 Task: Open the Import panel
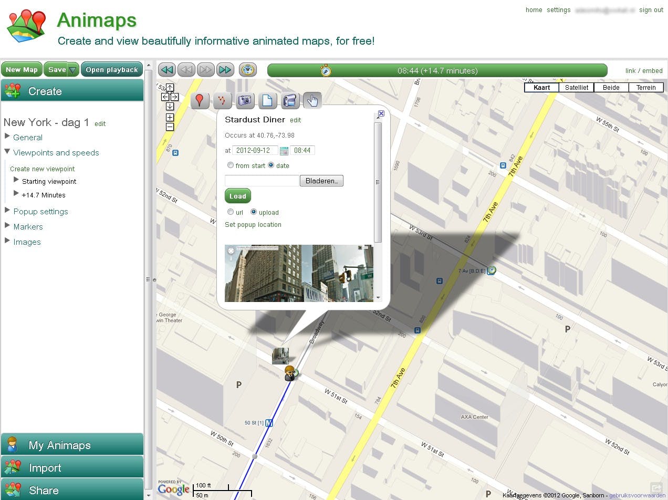coord(72,467)
